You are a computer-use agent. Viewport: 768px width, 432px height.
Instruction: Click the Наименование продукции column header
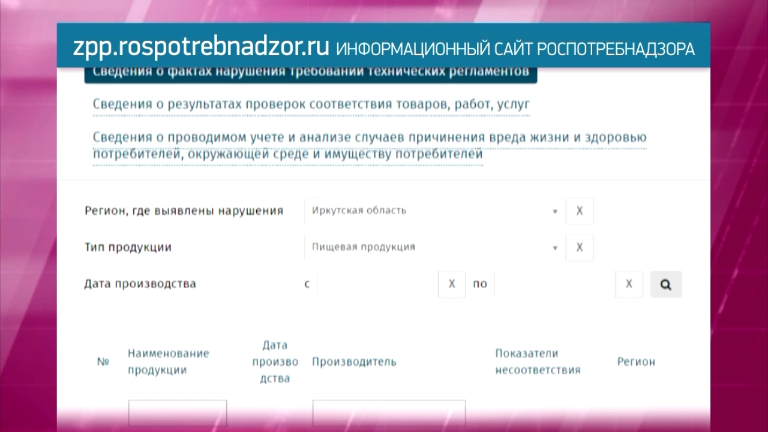click(169, 361)
